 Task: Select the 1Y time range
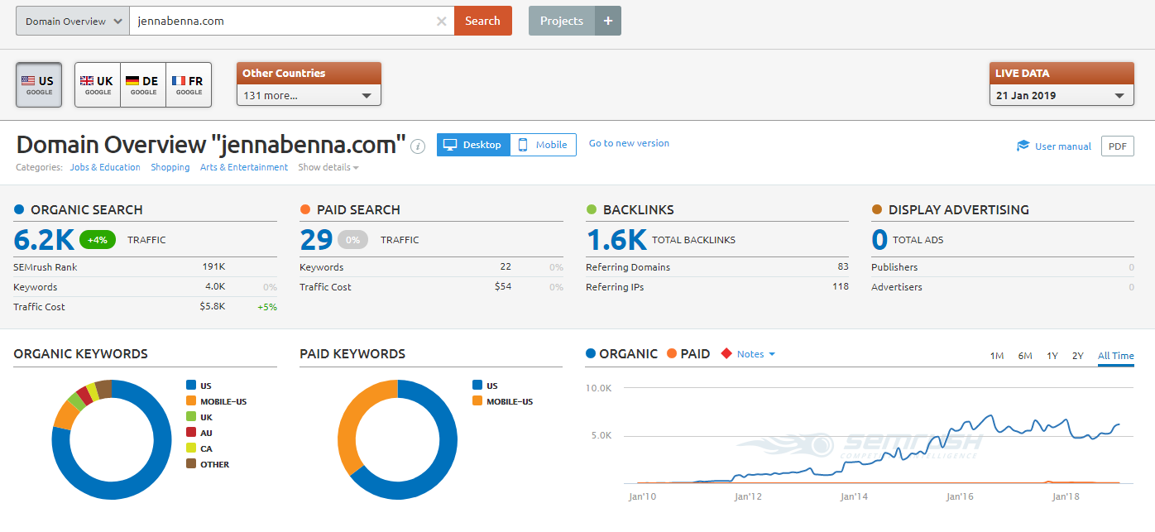click(x=1052, y=356)
